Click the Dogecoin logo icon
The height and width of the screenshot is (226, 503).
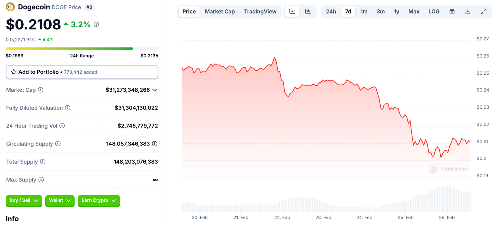(10, 7)
